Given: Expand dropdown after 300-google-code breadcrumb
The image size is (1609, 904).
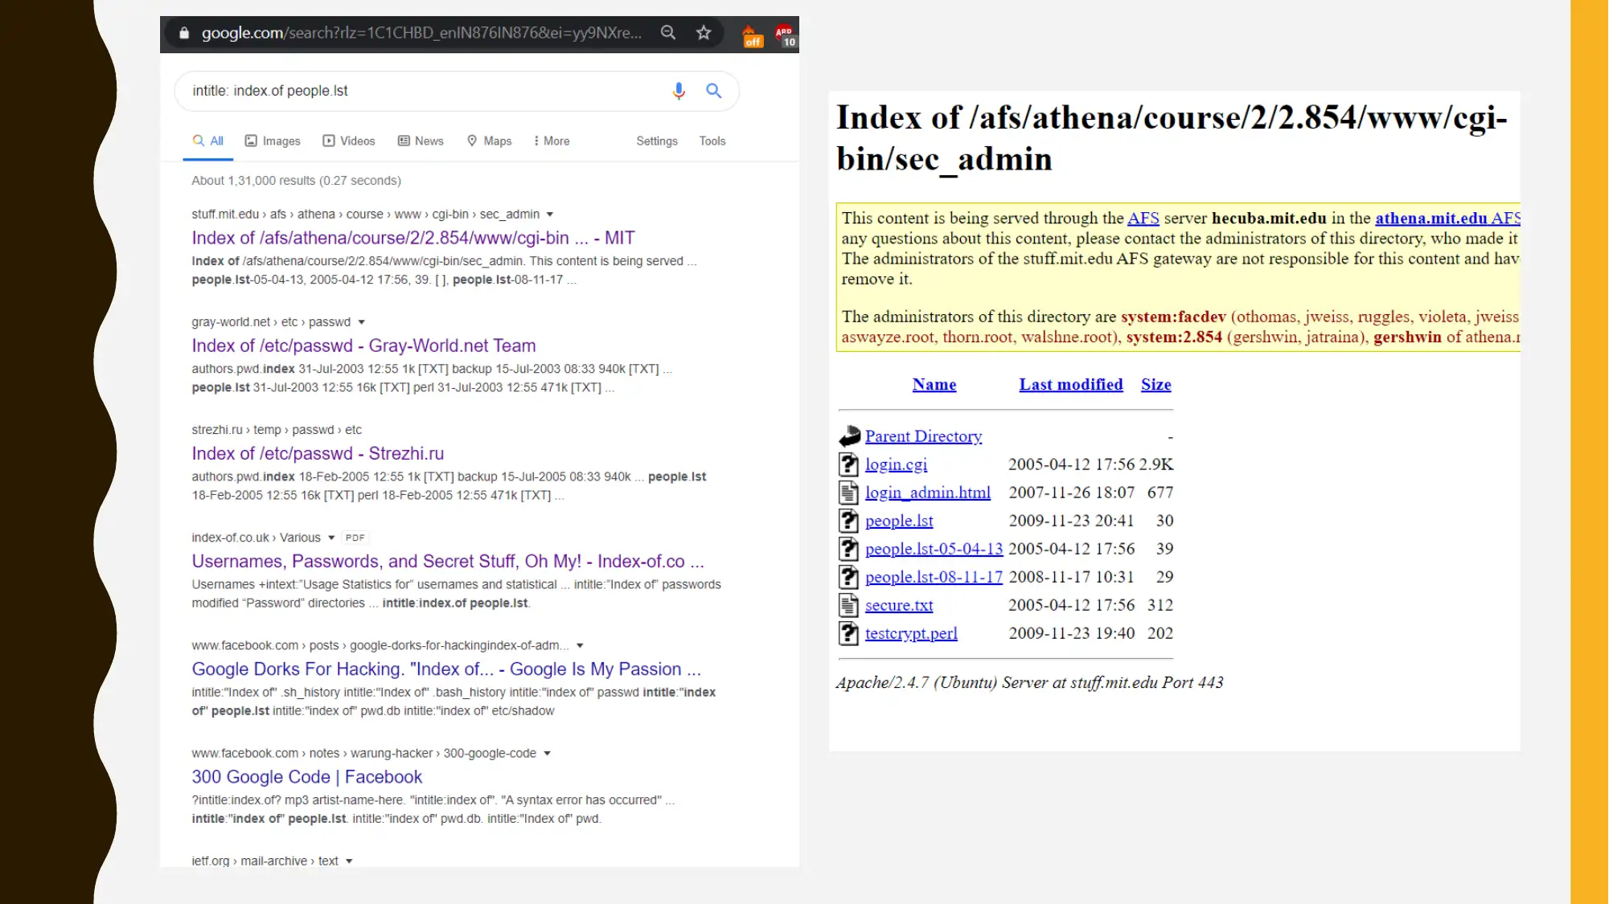Looking at the screenshot, I should pyautogui.click(x=548, y=753).
